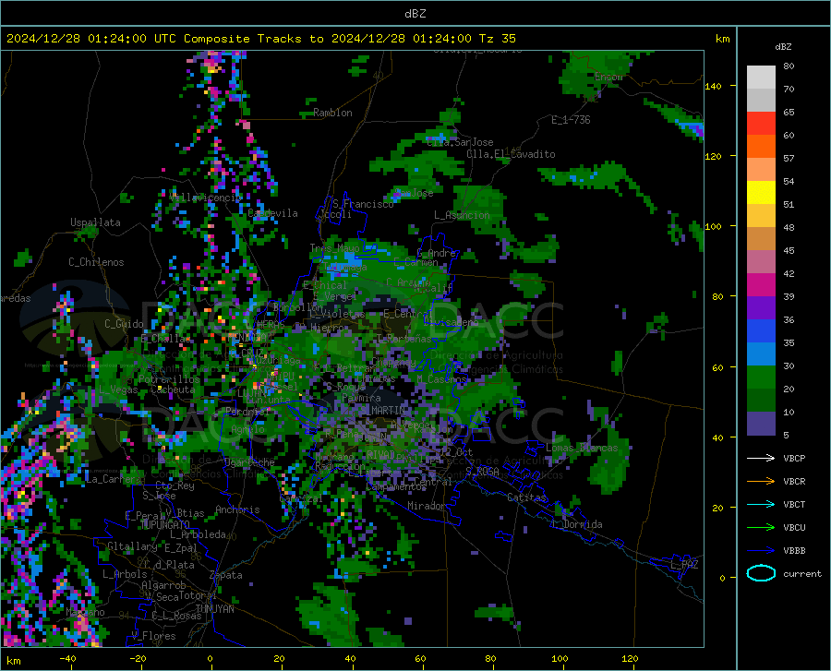The height and width of the screenshot is (671, 831).
Task: Choose the tan-brown swatch between 48 and 45
Action: point(761,239)
